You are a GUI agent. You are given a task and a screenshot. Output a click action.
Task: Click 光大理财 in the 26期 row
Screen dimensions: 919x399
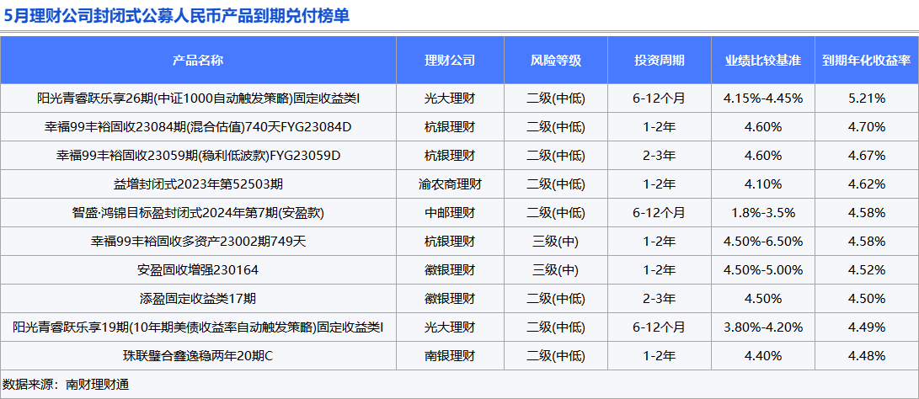pyautogui.click(x=450, y=98)
